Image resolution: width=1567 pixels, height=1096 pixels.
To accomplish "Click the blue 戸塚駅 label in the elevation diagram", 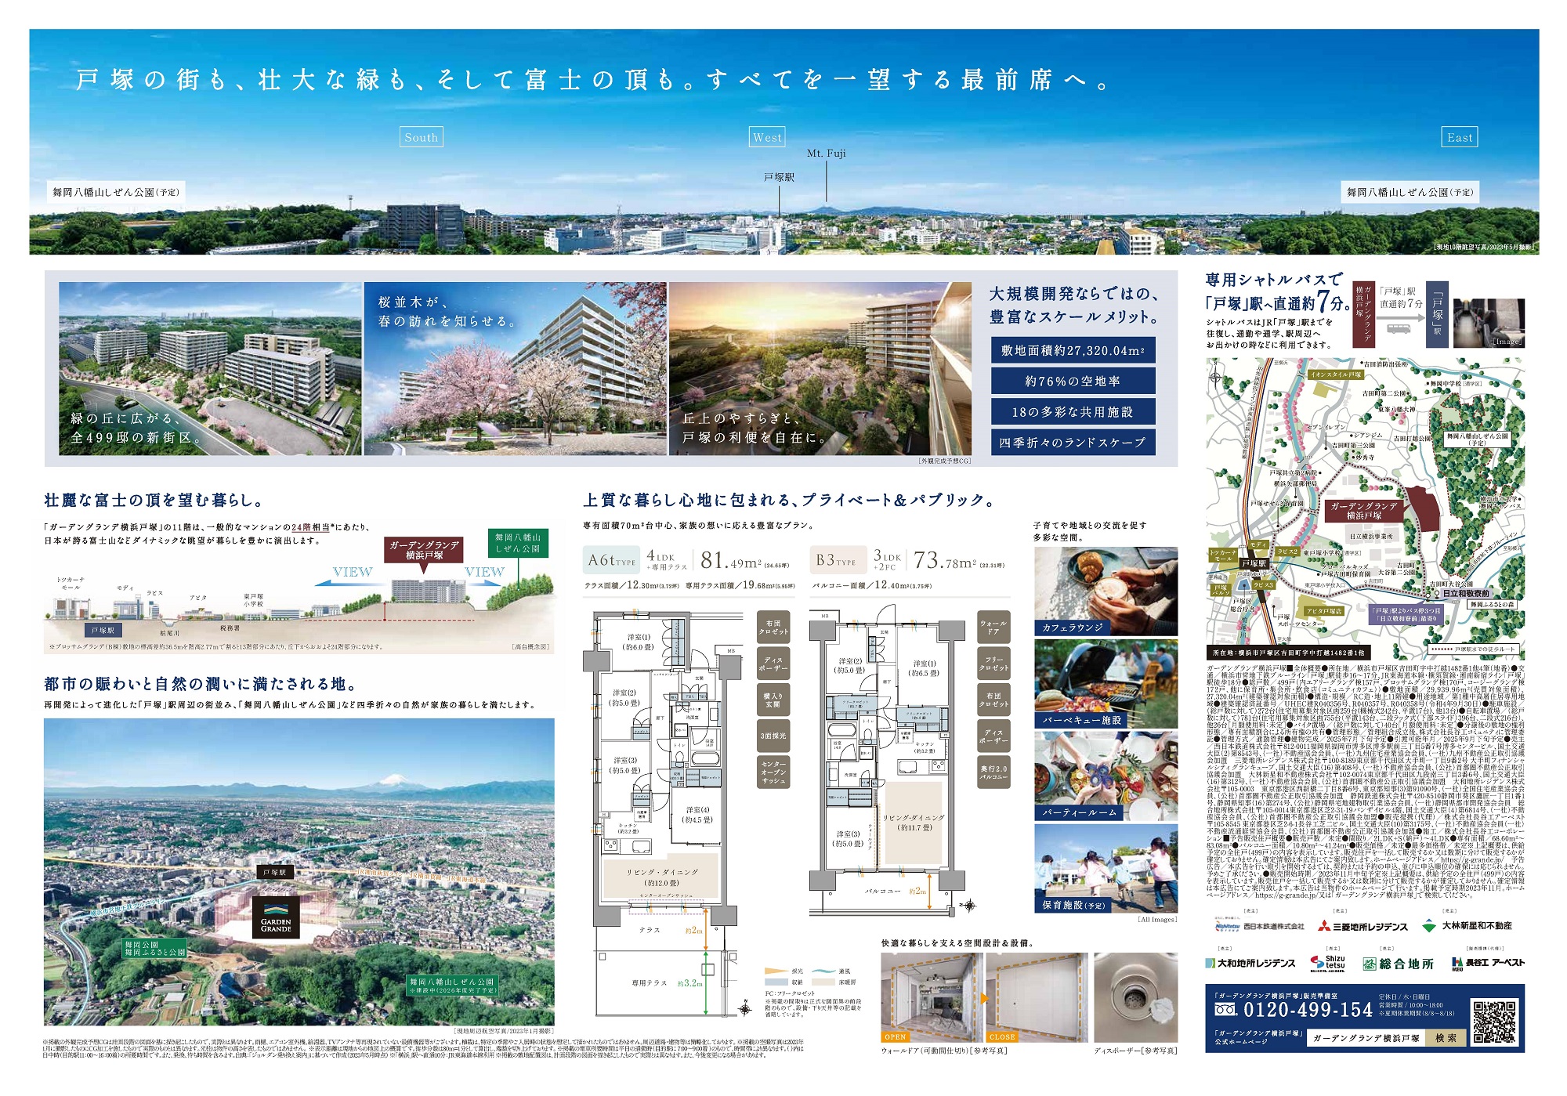I will [x=103, y=631].
